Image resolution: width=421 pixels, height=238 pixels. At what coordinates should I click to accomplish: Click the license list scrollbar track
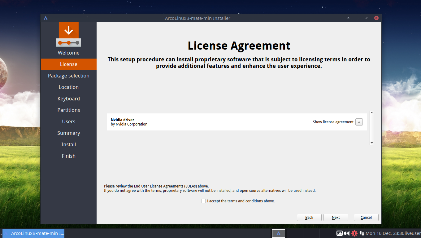tap(372, 128)
